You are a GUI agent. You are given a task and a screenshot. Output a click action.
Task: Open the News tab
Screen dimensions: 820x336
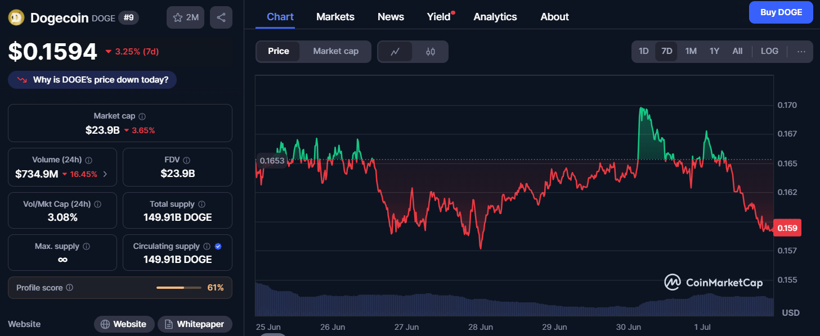(391, 17)
